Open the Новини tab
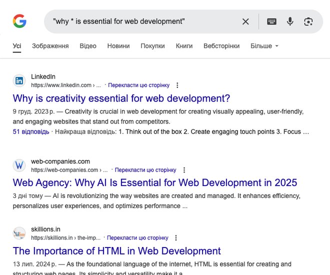This screenshot has height=275, width=330. (x=118, y=46)
